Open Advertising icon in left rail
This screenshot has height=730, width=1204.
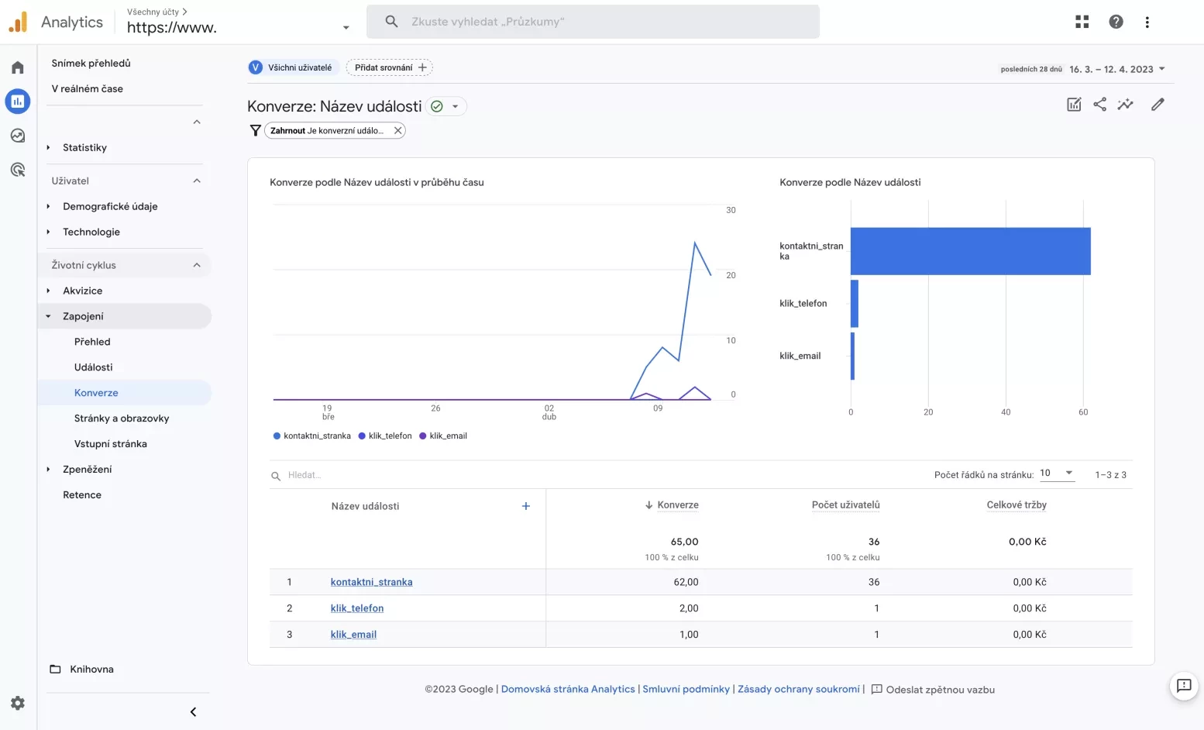pos(18,170)
